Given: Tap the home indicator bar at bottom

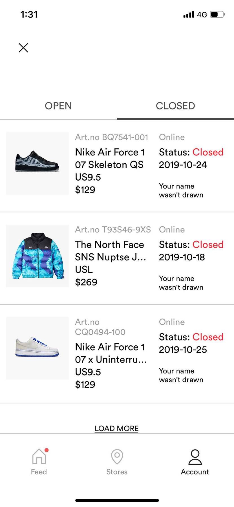Looking at the screenshot, I should [x=117, y=500].
